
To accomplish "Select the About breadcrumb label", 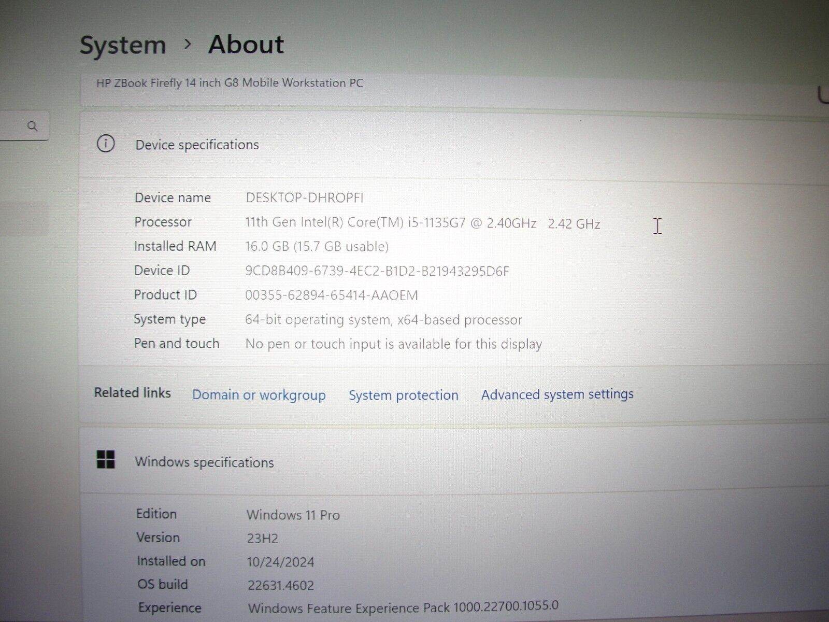I will pos(245,45).
